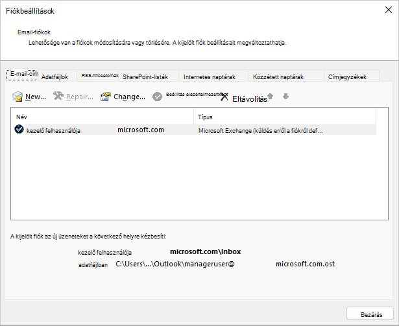Click the New... button label

[36, 97]
